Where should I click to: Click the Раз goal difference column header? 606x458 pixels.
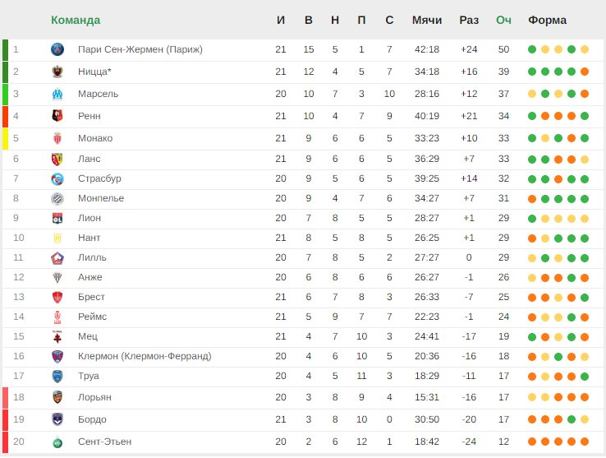tap(468, 20)
